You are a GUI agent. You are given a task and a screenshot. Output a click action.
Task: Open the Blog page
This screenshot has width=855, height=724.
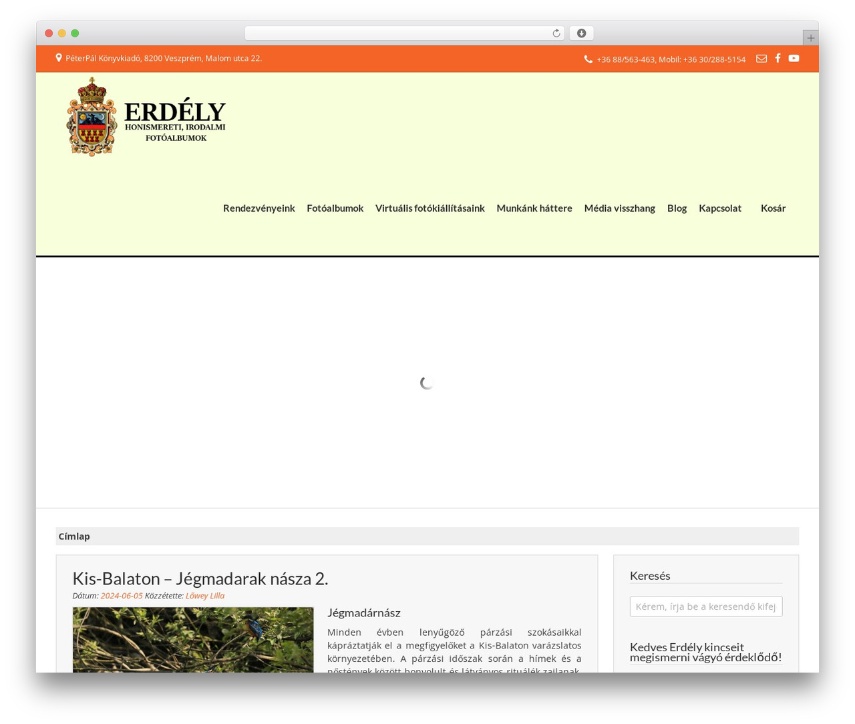point(677,208)
